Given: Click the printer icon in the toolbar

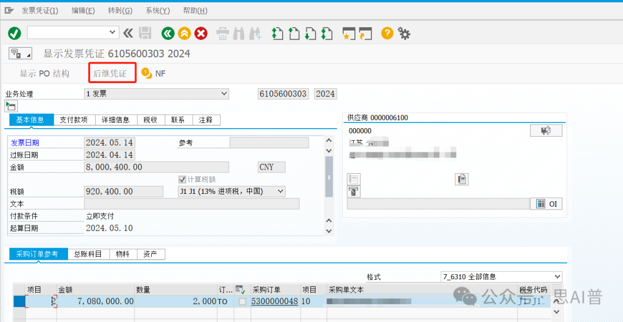Looking at the screenshot, I should click(x=223, y=33).
